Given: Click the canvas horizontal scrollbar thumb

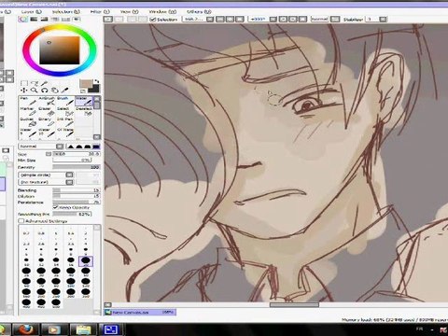Looking at the screenshot, I should (294, 305).
